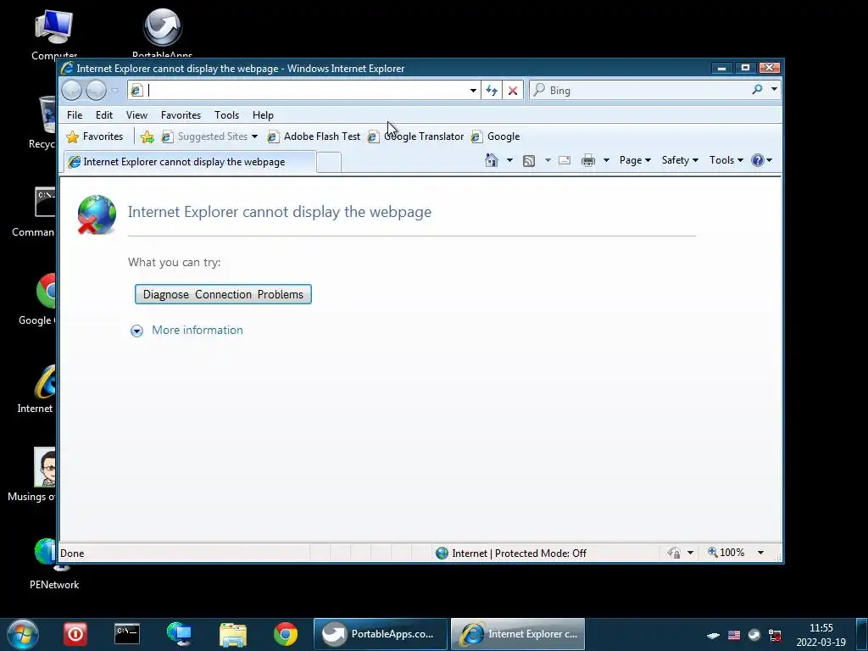Click the Back navigation arrow
The width and height of the screenshot is (868, 651).
pyautogui.click(x=72, y=90)
